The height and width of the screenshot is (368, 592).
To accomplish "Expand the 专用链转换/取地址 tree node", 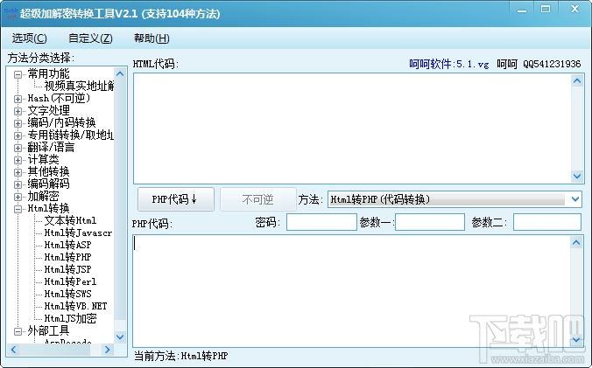I will [18, 135].
